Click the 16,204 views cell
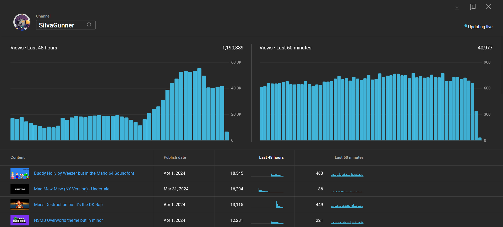This screenshot has width=503, height=227. coord(237,189)
